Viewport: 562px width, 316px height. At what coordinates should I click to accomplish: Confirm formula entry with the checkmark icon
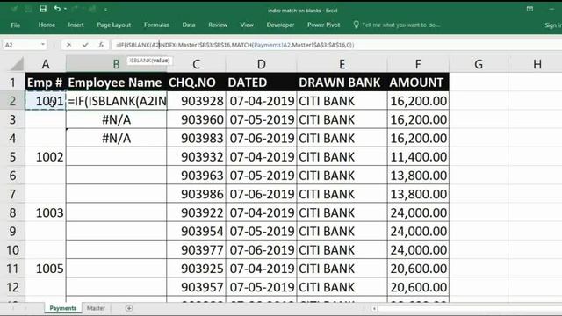(85, 45)
